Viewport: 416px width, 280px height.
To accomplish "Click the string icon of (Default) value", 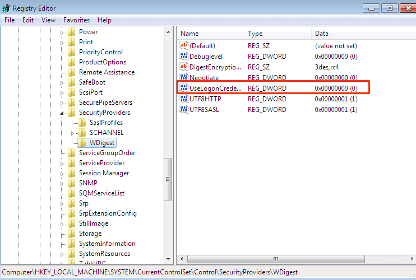I will click(x=183, y=45).
